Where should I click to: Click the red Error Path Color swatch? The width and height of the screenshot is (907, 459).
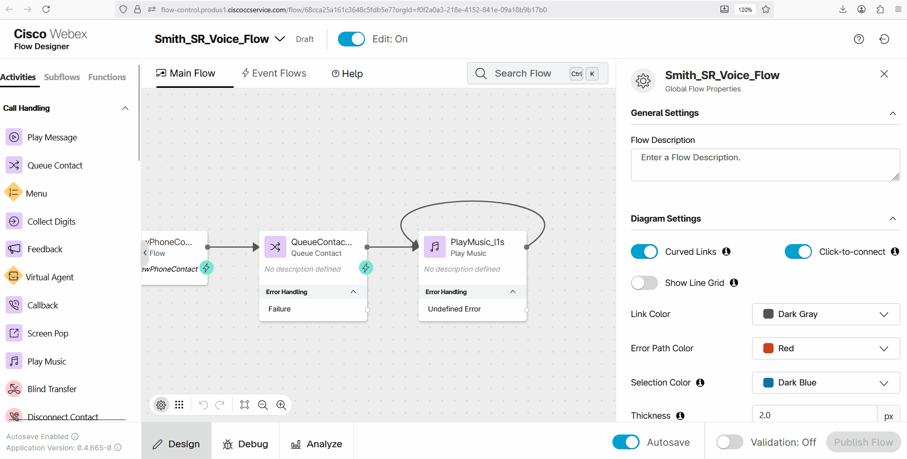(x=768, y=348)
